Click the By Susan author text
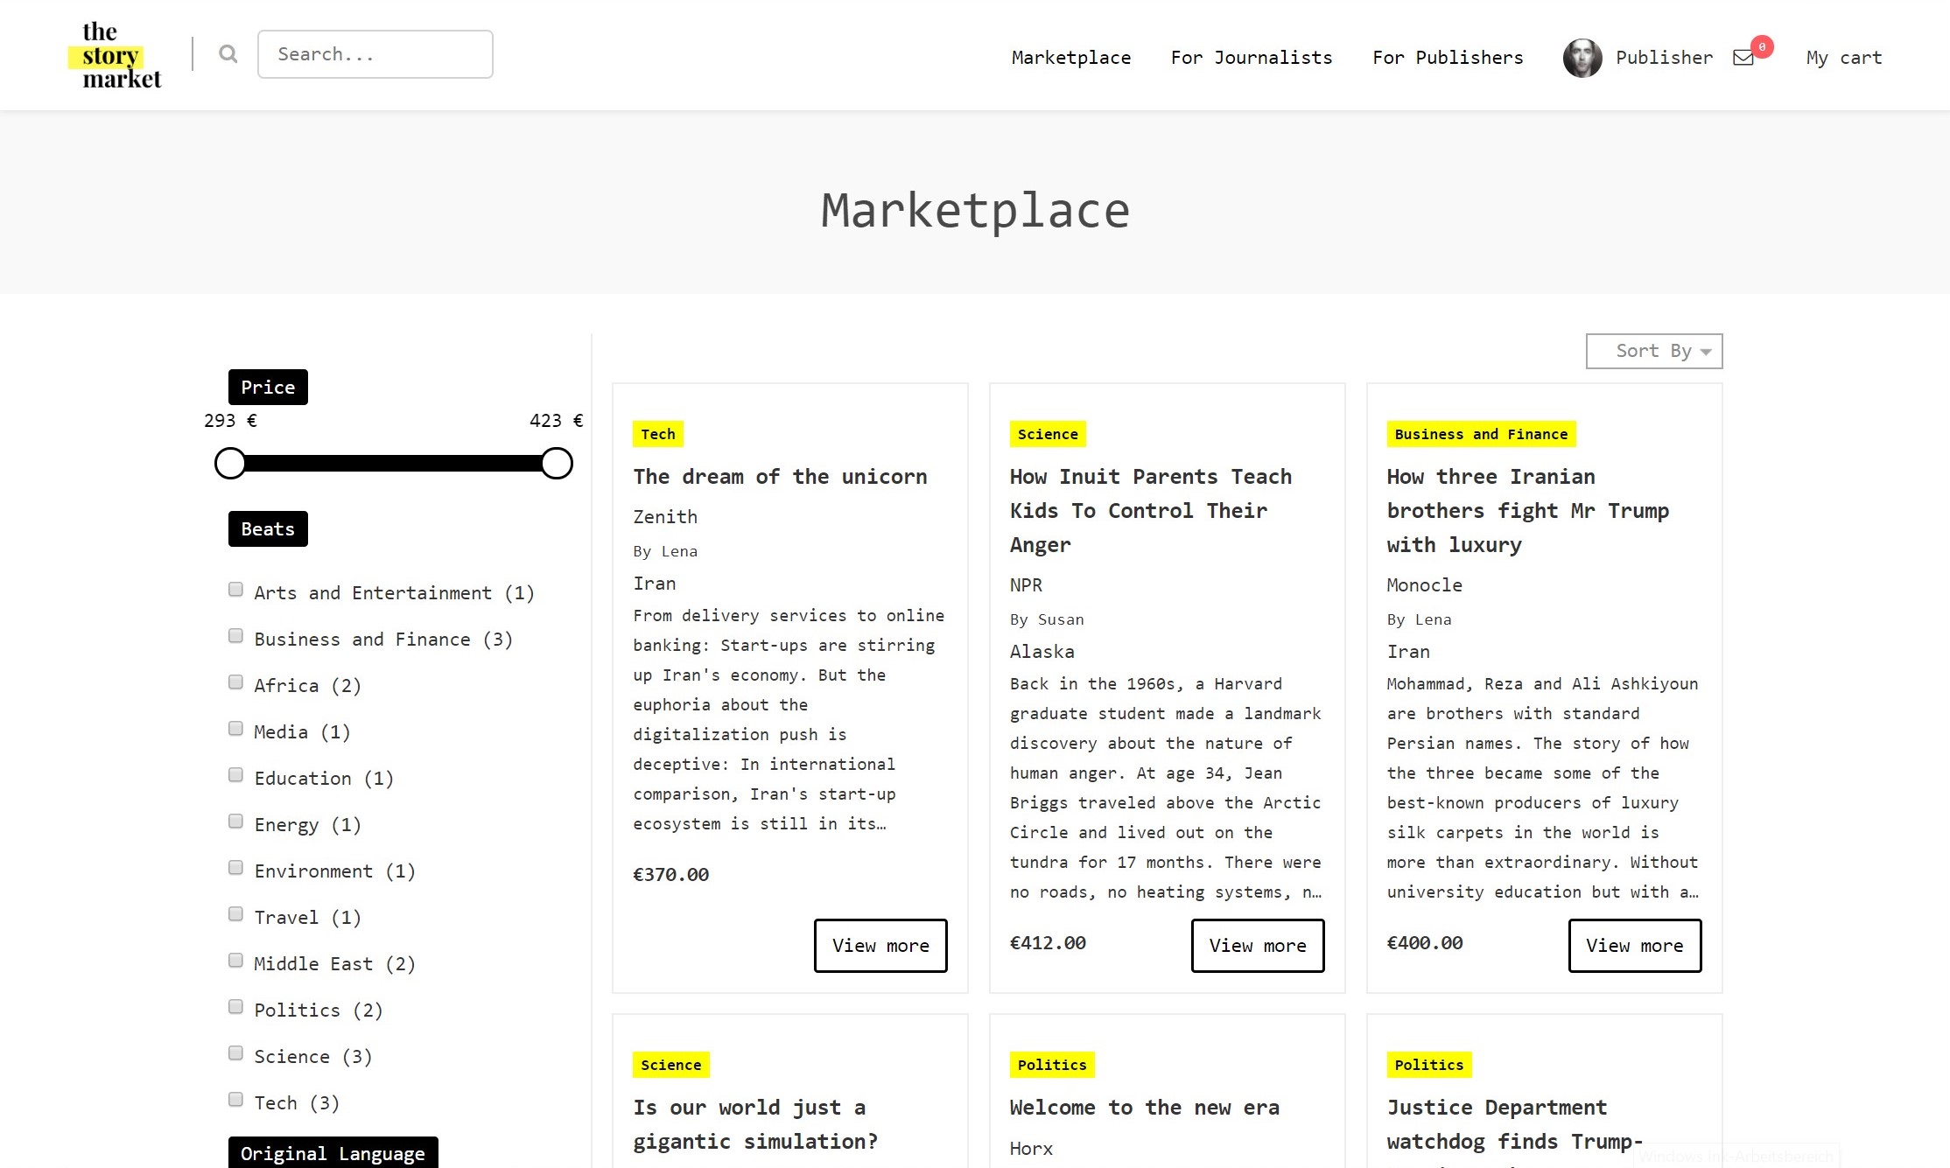This screenshot has width=1950, height=1168. pyautogui.click(x=1047, y=619)
